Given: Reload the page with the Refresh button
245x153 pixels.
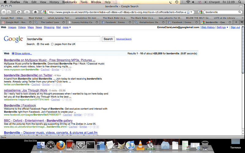Looking at the screenshot, I should click(18, 12).
